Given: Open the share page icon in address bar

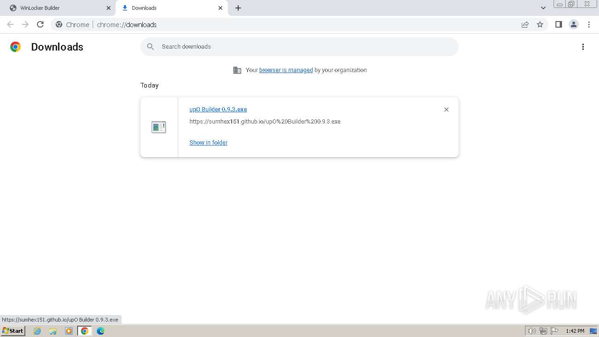Looking at the screenshot, I should (525, 24).
